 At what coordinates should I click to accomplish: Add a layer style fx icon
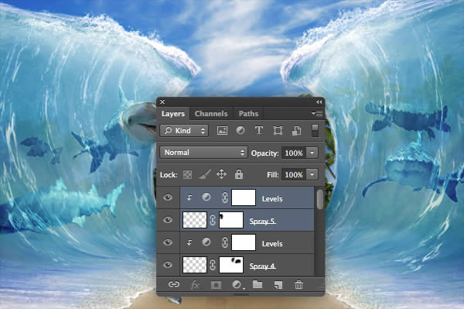tap(195, 285)
